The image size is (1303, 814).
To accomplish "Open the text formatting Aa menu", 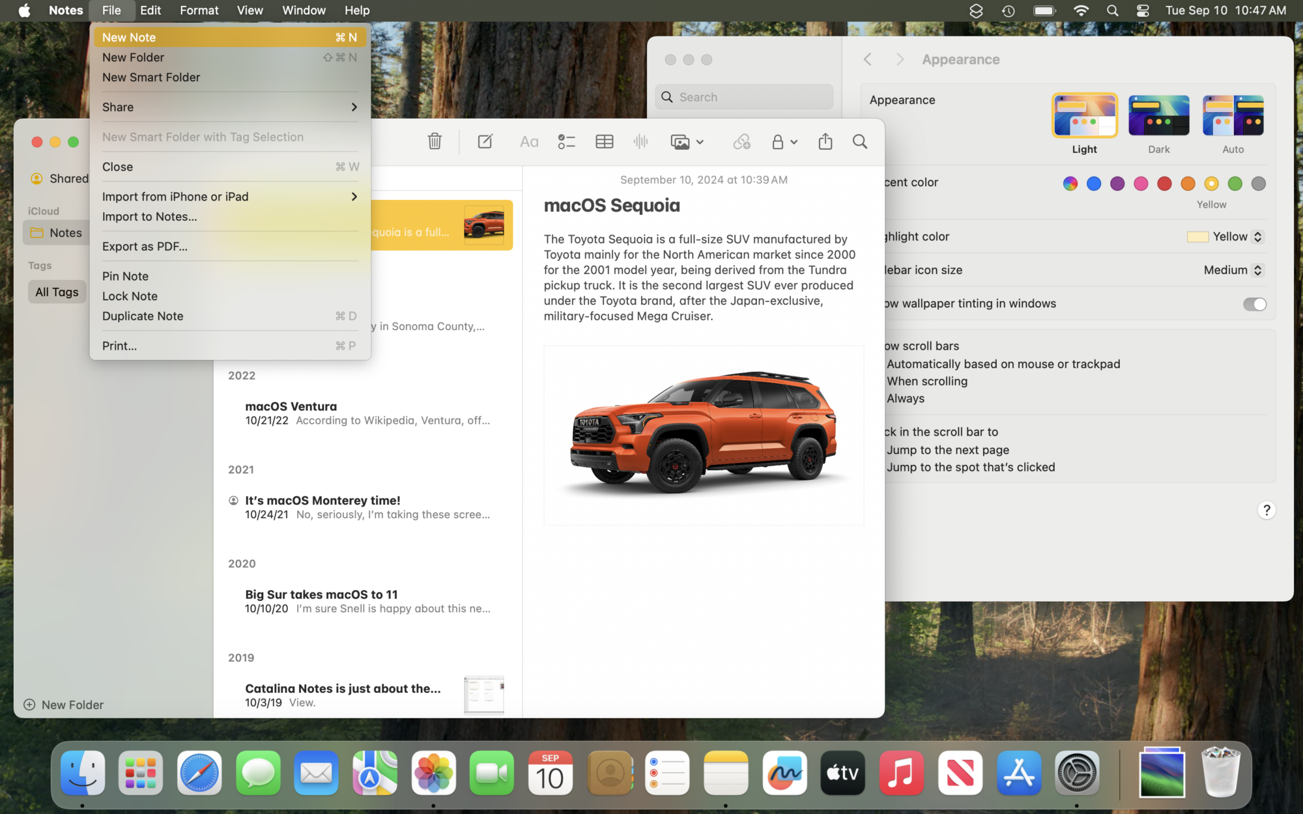I will pos(528,141).
